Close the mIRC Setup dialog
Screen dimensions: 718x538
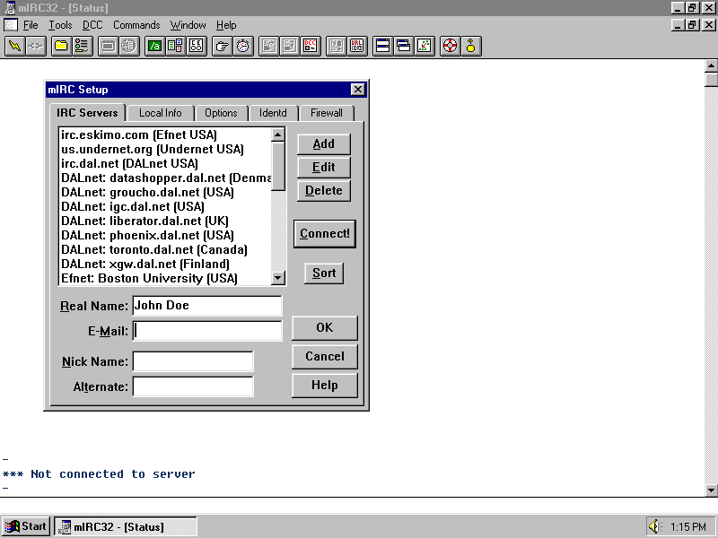point(358,90)
